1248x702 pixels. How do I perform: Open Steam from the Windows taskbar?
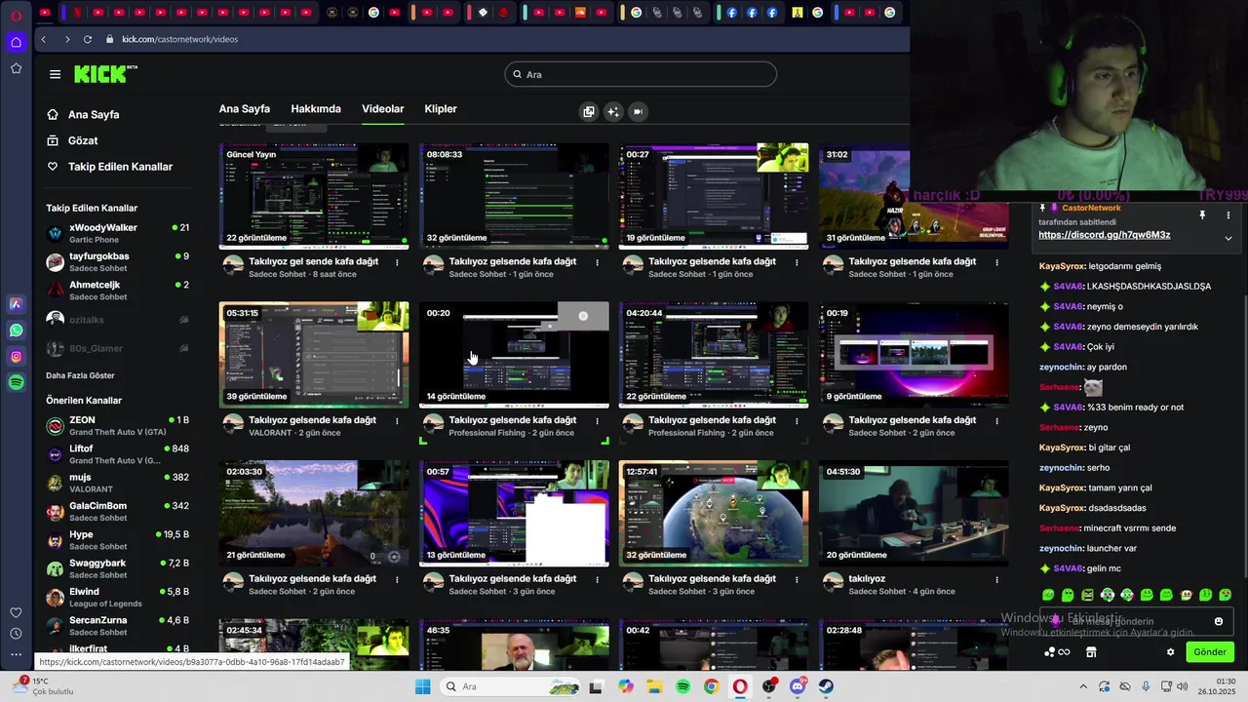pos(826,686)
